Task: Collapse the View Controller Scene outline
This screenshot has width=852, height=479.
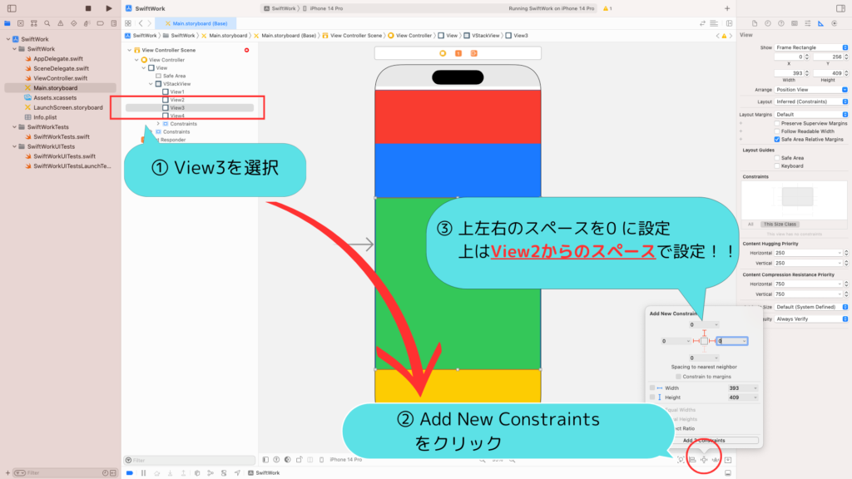Action: (129, 50)
